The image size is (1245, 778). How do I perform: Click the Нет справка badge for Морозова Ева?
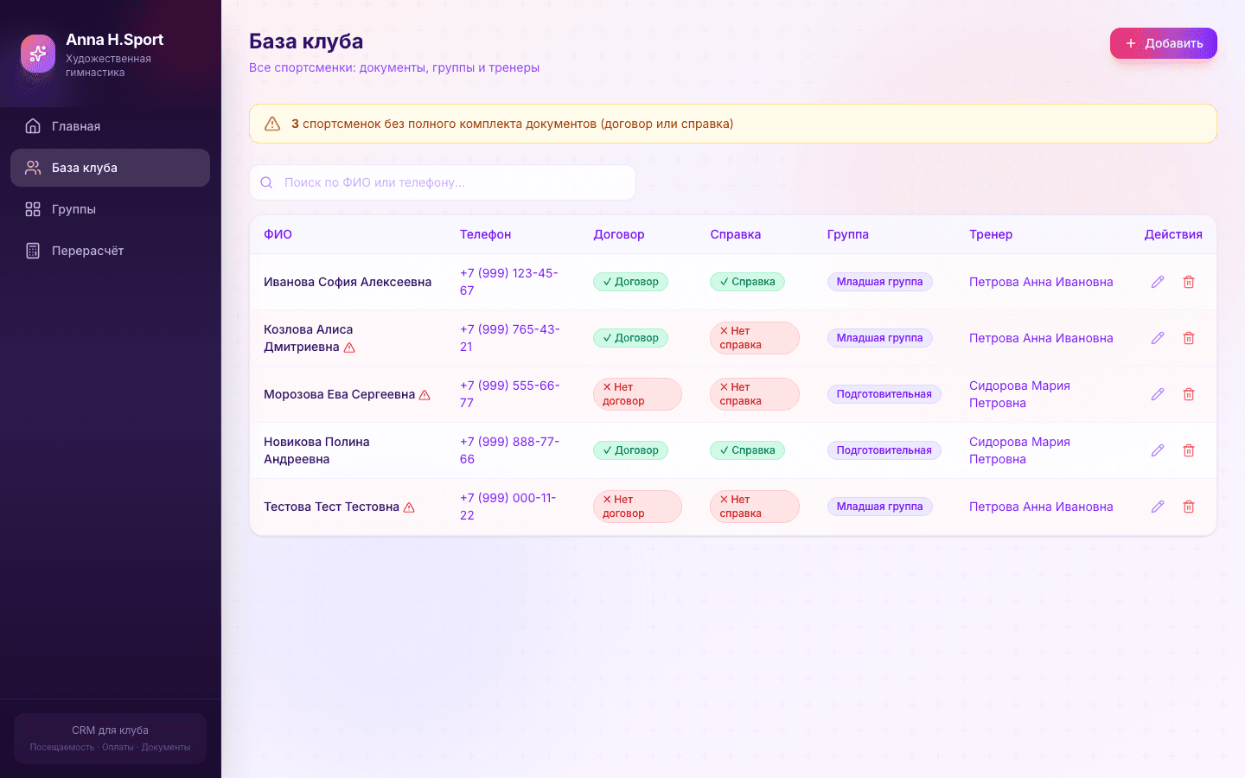click(755, 394)
